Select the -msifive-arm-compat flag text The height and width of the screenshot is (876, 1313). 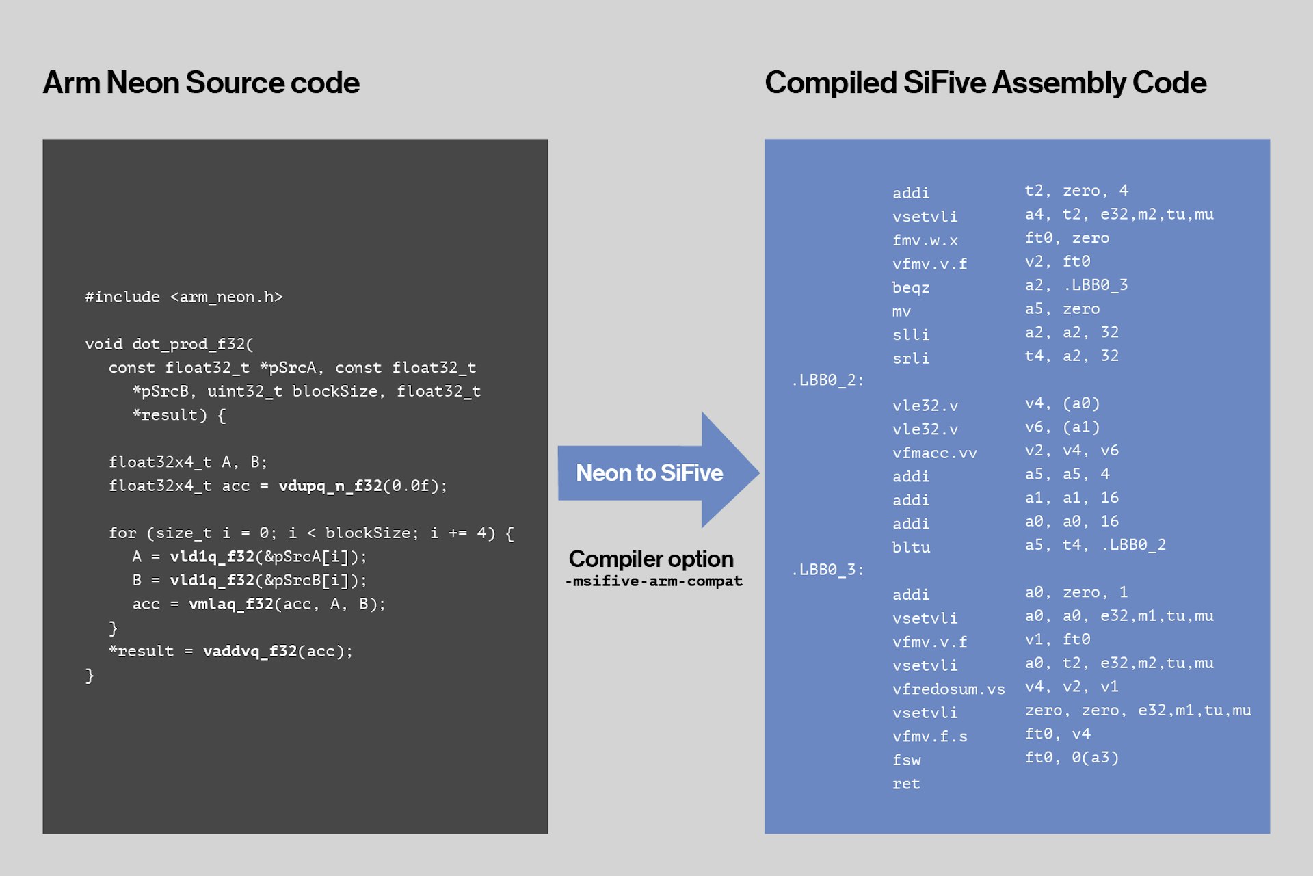point(653,581)
